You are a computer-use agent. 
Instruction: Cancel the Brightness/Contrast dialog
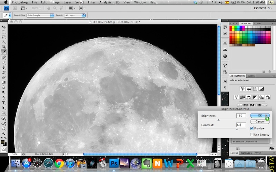coord(260,121)
